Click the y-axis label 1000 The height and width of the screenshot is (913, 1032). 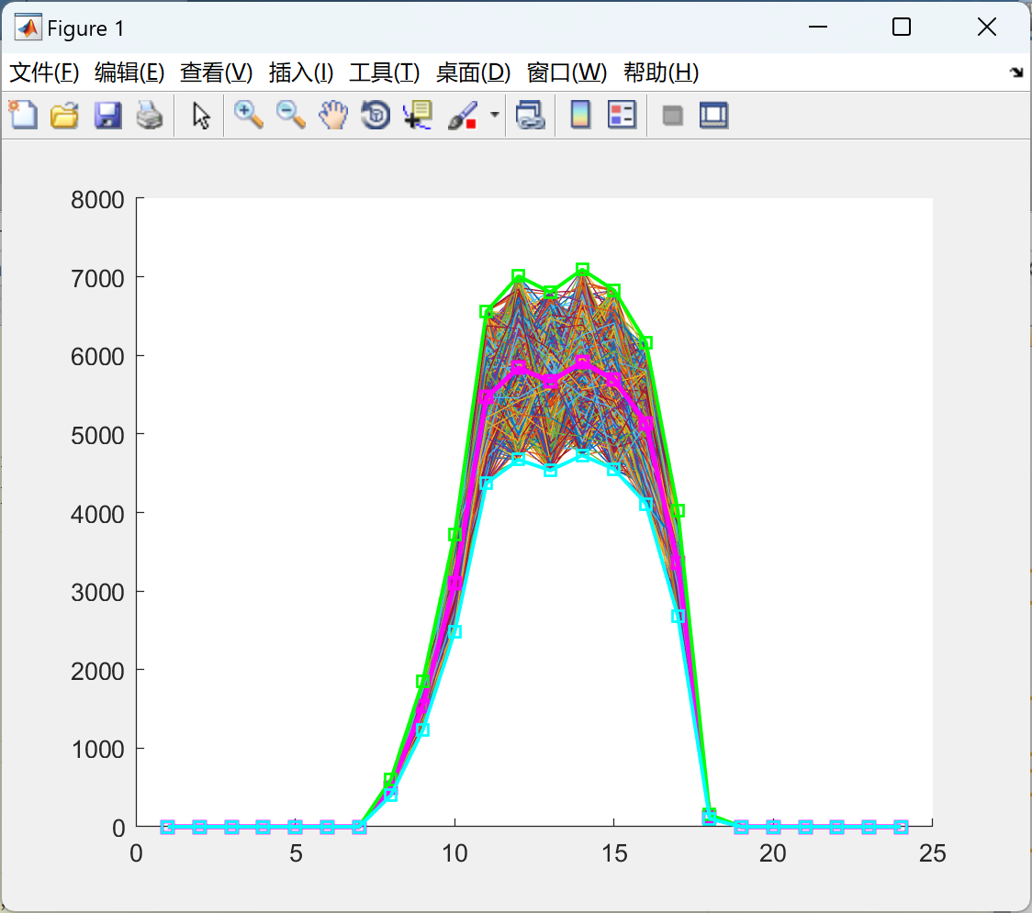coord(97,750)
